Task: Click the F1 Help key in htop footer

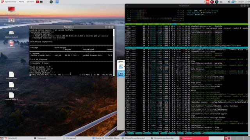Action: [129, 133]
